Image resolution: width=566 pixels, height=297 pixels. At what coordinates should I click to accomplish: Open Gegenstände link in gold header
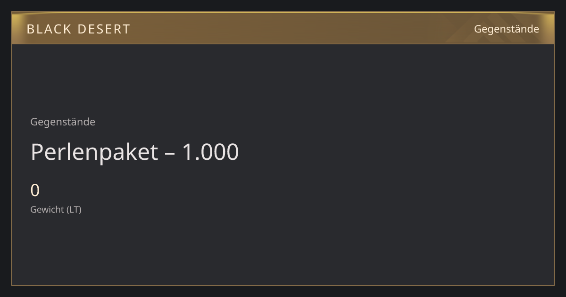[x=506, y=29]
